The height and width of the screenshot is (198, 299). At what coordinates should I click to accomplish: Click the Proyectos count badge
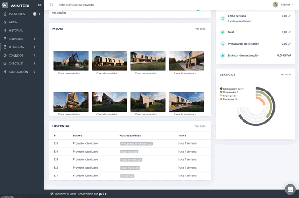point(34,14)
